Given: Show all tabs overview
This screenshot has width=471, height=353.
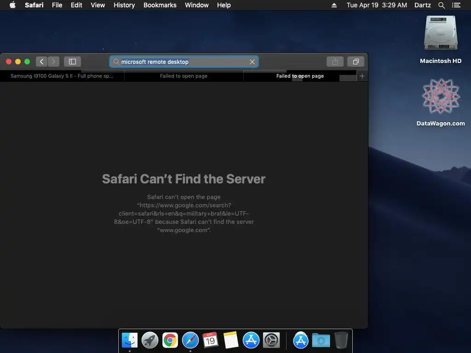Looking at the screenshot, I should coord(356,62).
